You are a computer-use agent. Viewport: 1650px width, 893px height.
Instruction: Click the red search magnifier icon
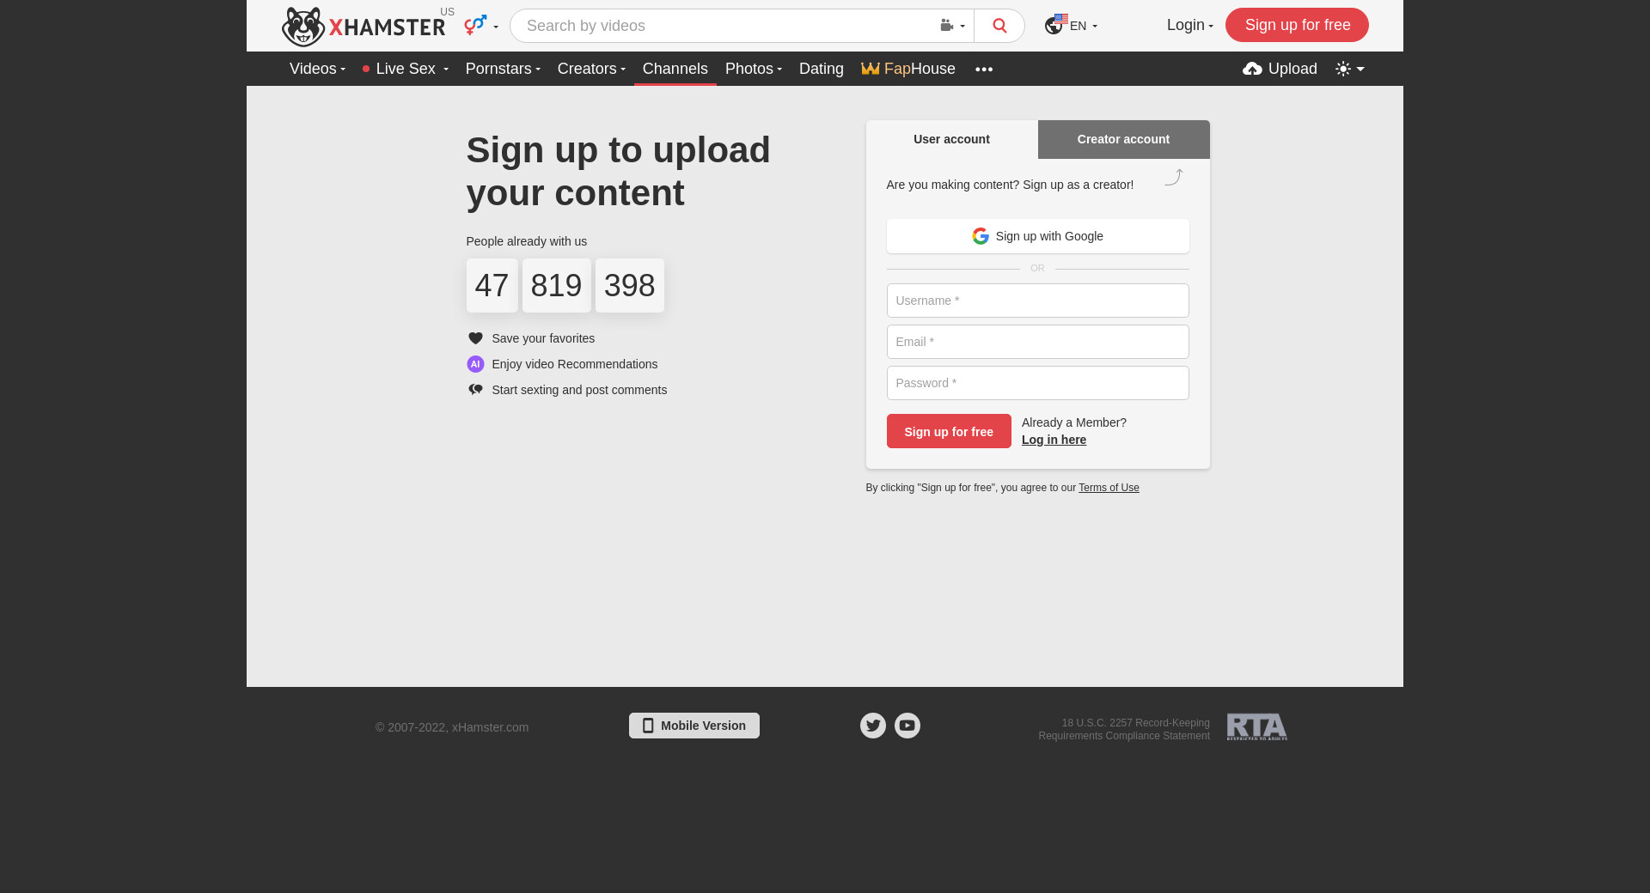tap(999, 26)
